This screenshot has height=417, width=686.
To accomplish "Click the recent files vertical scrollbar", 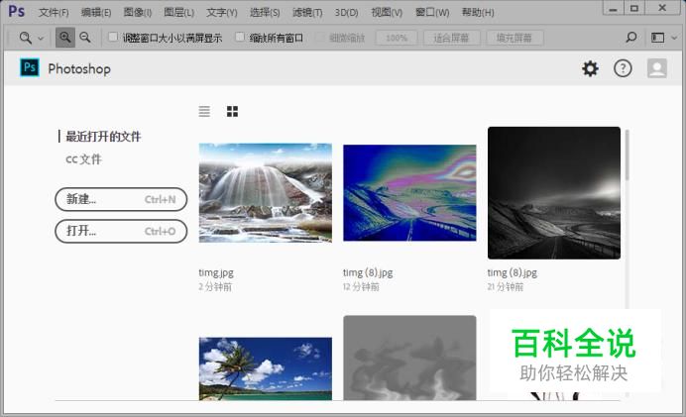I will (x=627, y=156).
